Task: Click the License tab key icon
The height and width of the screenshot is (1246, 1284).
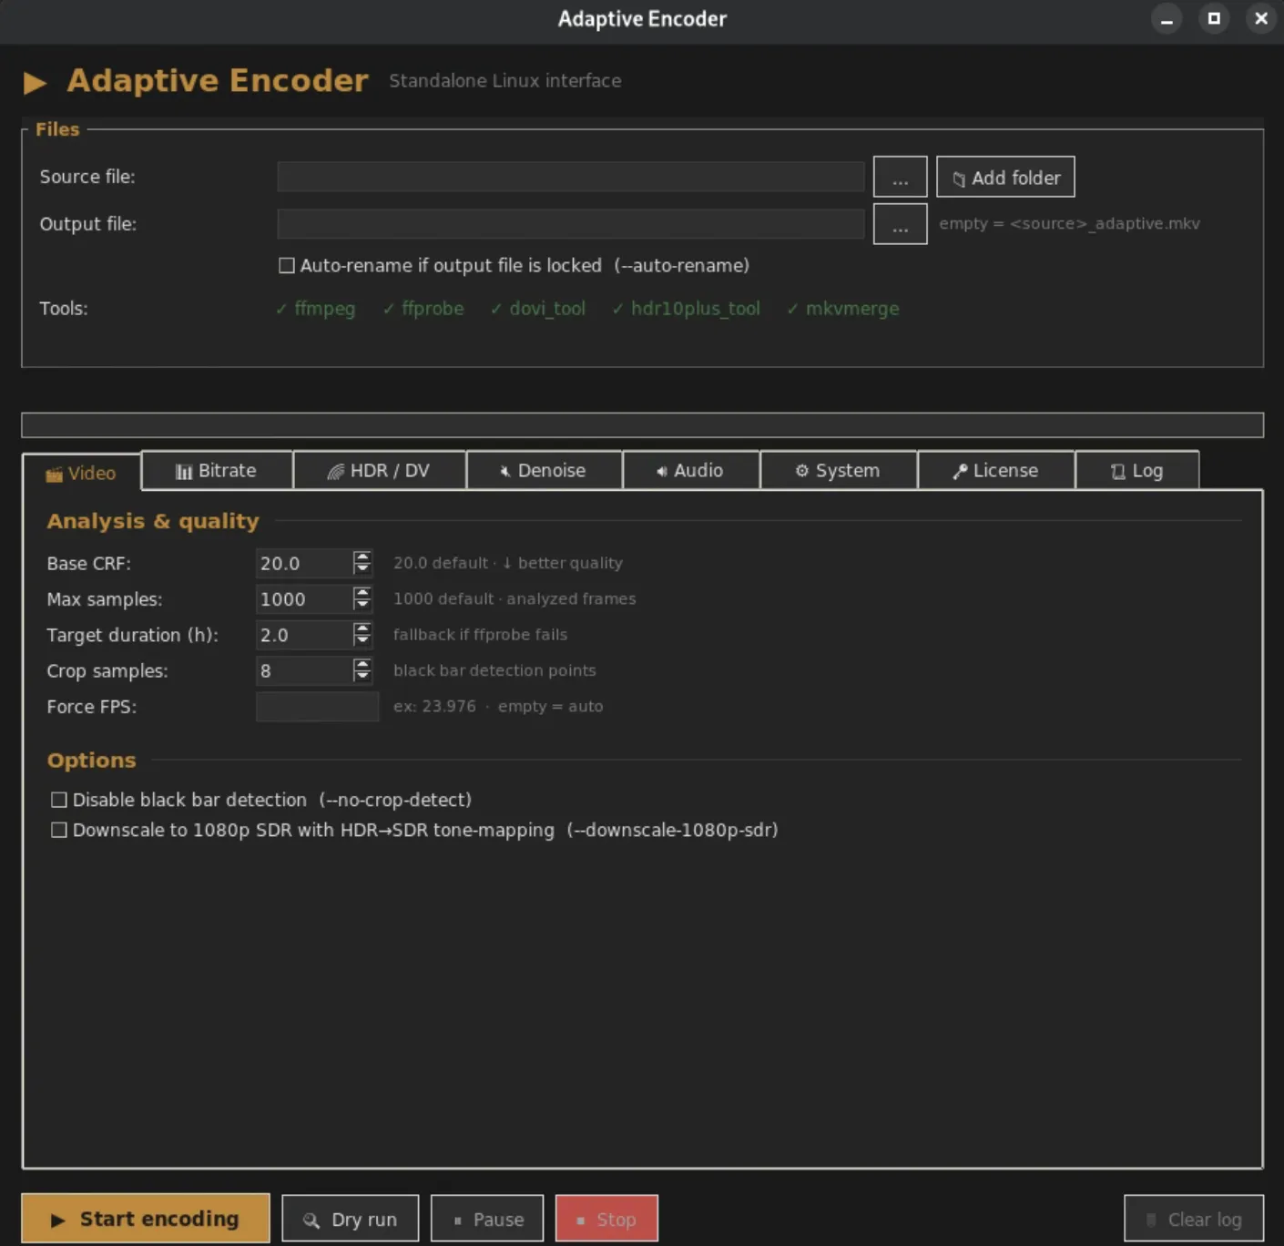Action: pos(960,471)
